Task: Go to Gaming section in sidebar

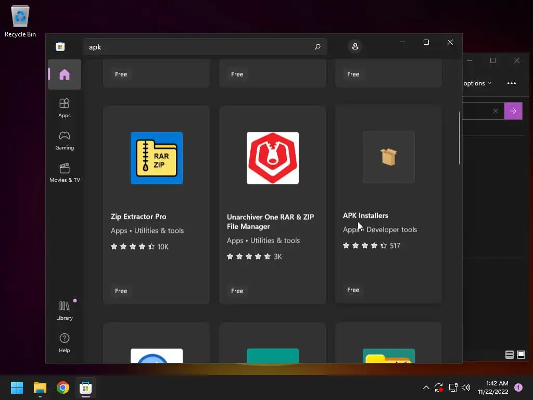Action: coord(64,140)
